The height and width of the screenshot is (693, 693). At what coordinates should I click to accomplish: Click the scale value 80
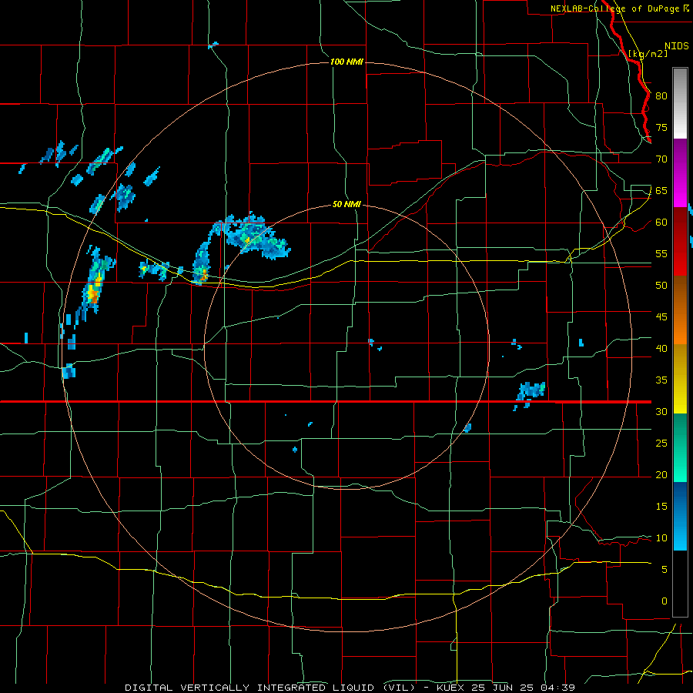pyautogui.click(x=661, y=96)
